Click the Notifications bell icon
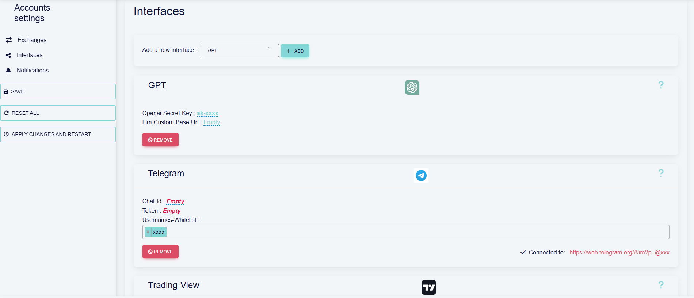Viewport: 694px width, 298px height. pos(8,70)
